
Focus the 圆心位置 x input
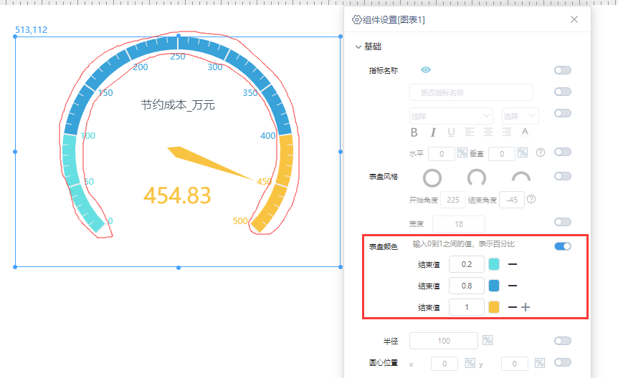pos(445,364)
